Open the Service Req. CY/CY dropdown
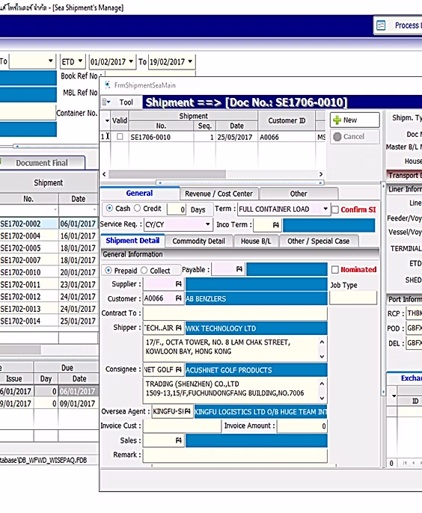The height and width of the screenshot is (513, 422). [x=207, y=224]
